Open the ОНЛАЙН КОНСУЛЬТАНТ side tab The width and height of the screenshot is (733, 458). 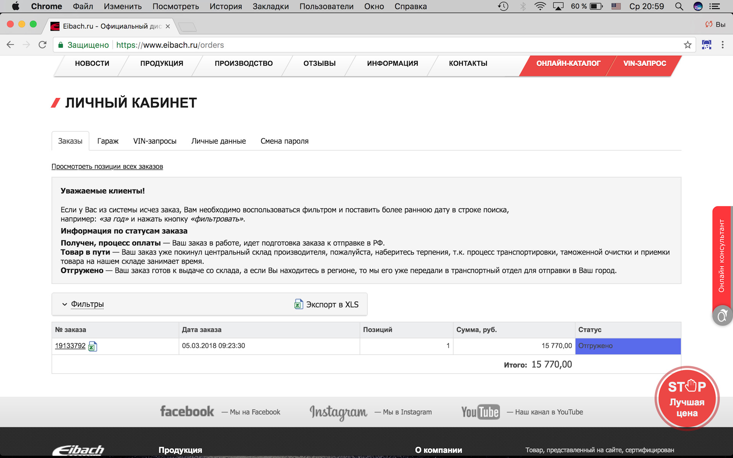[722, 256]
